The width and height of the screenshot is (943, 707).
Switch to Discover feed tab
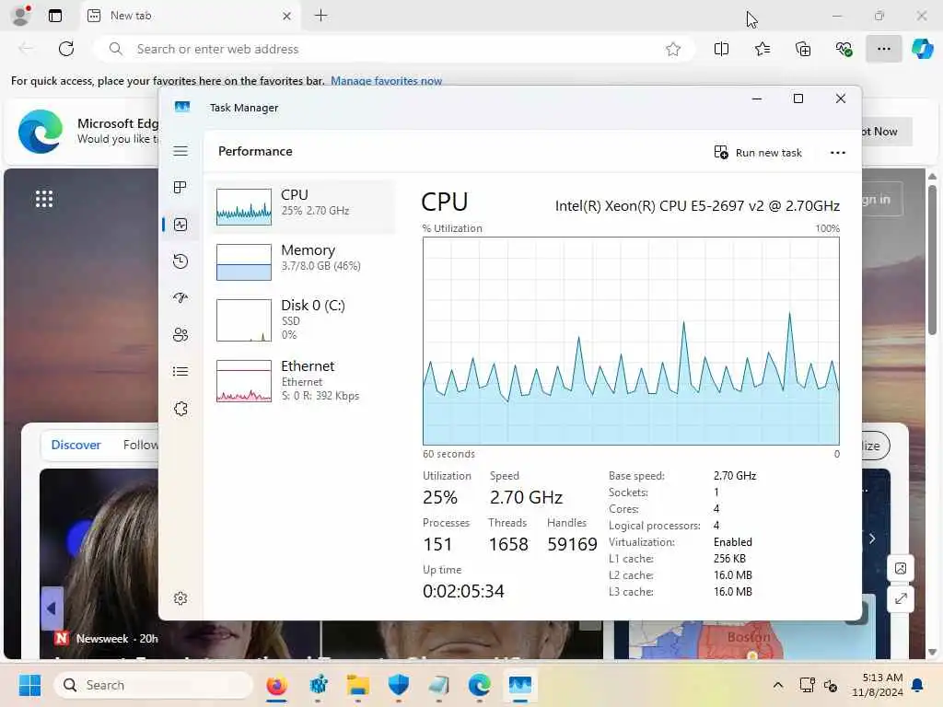click(x=76, y=445)
